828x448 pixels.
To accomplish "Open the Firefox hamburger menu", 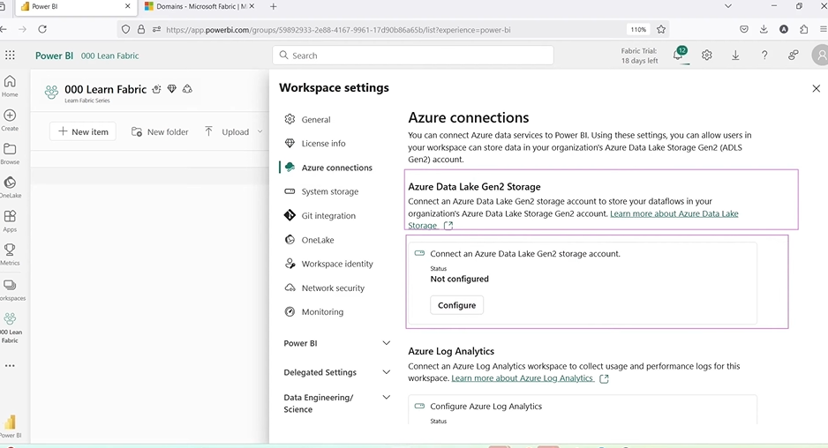I will tap(824, 30).
